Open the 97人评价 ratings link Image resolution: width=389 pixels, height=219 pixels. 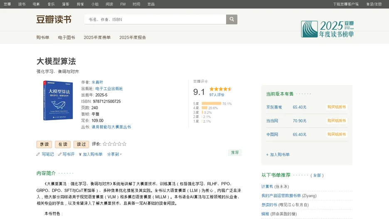217,95
